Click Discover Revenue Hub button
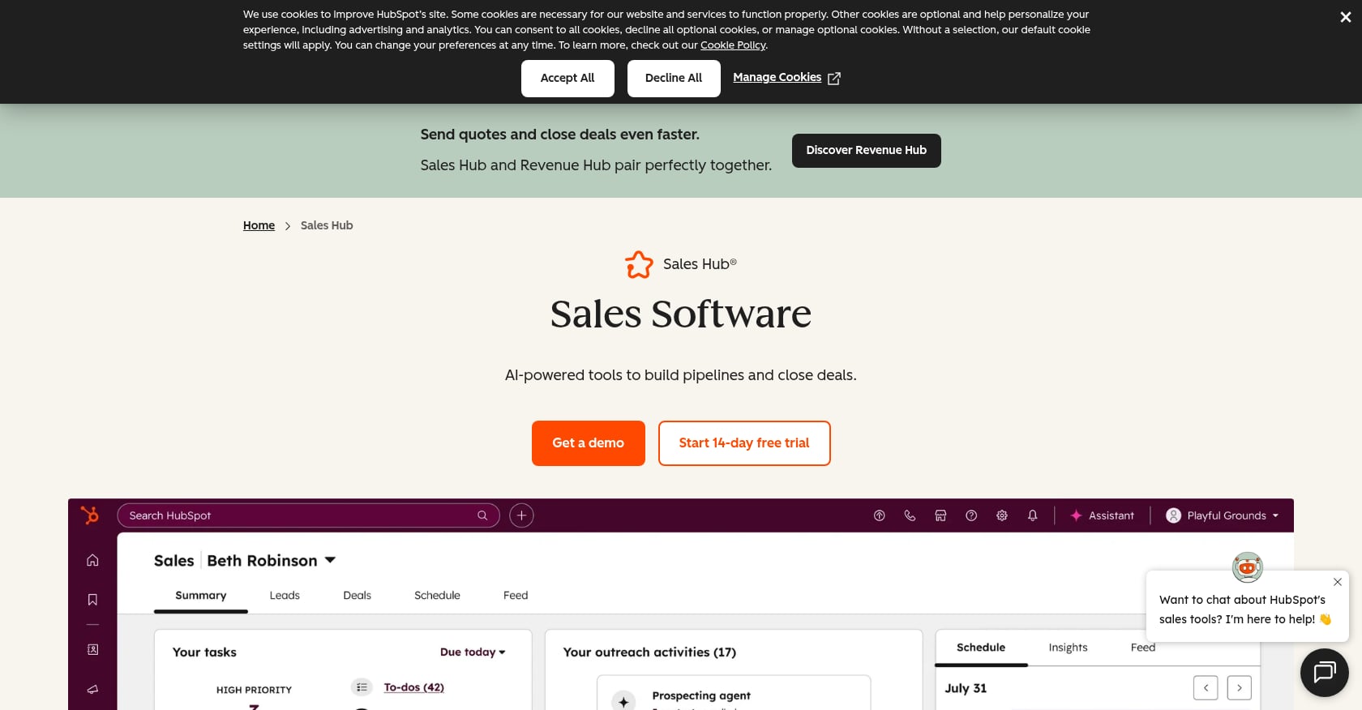Screen dimensions: 1362x710 [866, 151]
